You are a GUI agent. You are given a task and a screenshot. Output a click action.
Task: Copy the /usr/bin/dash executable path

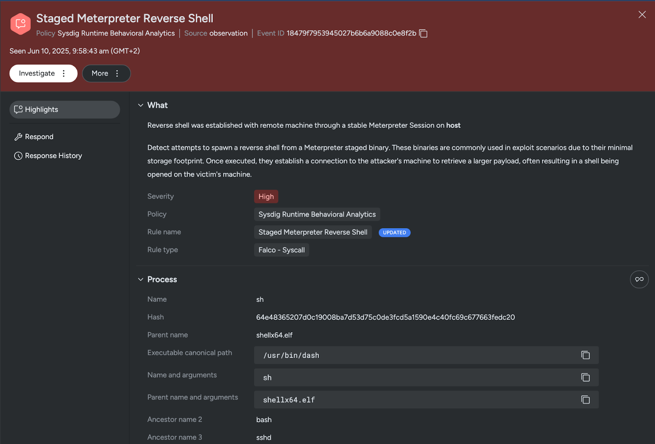585,355
